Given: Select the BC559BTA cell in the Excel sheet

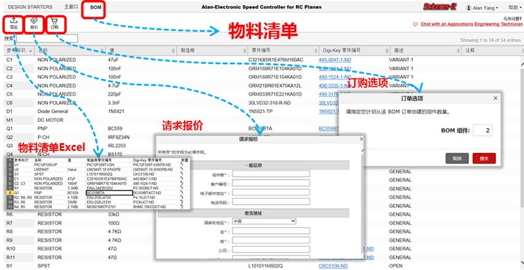Looking at the screenshot, I should pyautogui.click(x=109, y=193).
